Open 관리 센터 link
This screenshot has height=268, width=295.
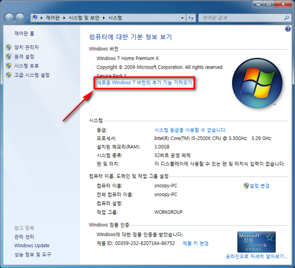pyautogui.click(x=24, y=237)
